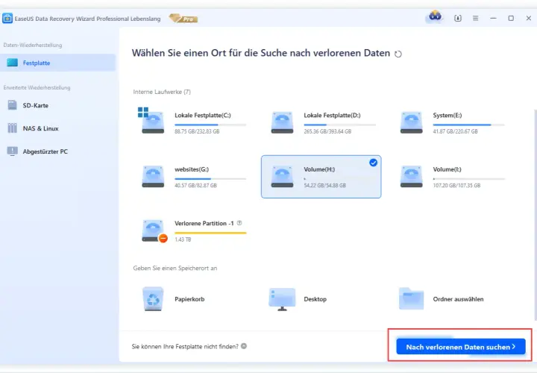Click the Abgestürzter PC sidebar icon

[13, 151]
